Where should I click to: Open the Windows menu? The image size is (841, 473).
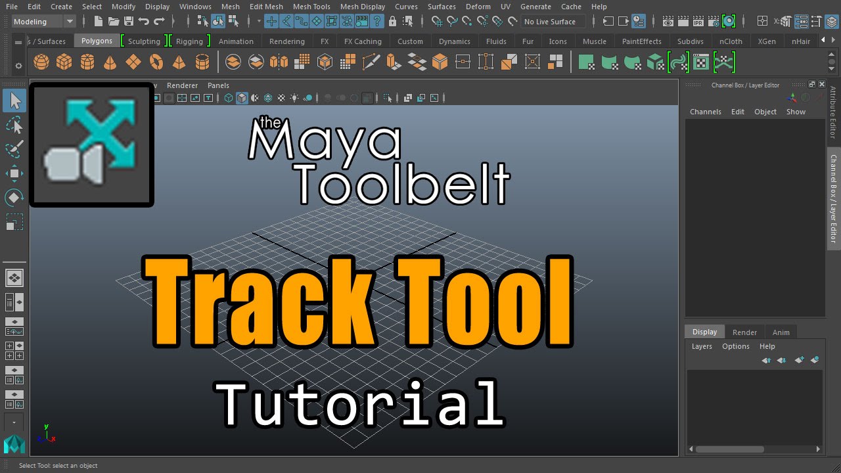[195, 7]
